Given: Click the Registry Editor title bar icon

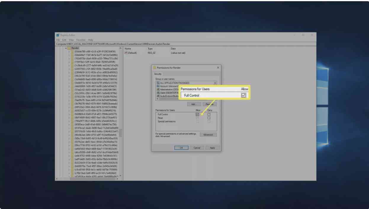Looking at the screenshot, I should point(58,35).
